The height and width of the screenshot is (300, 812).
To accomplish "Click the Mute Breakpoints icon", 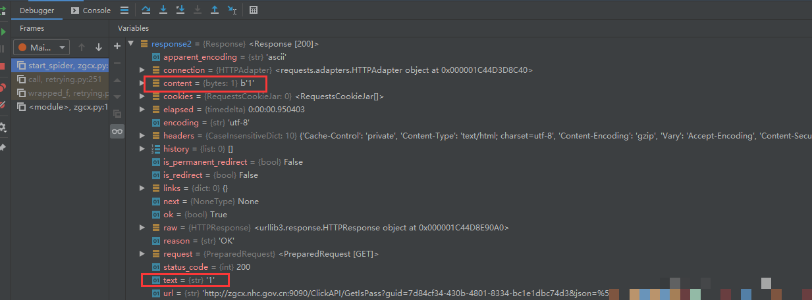I will tap(3, 104).
